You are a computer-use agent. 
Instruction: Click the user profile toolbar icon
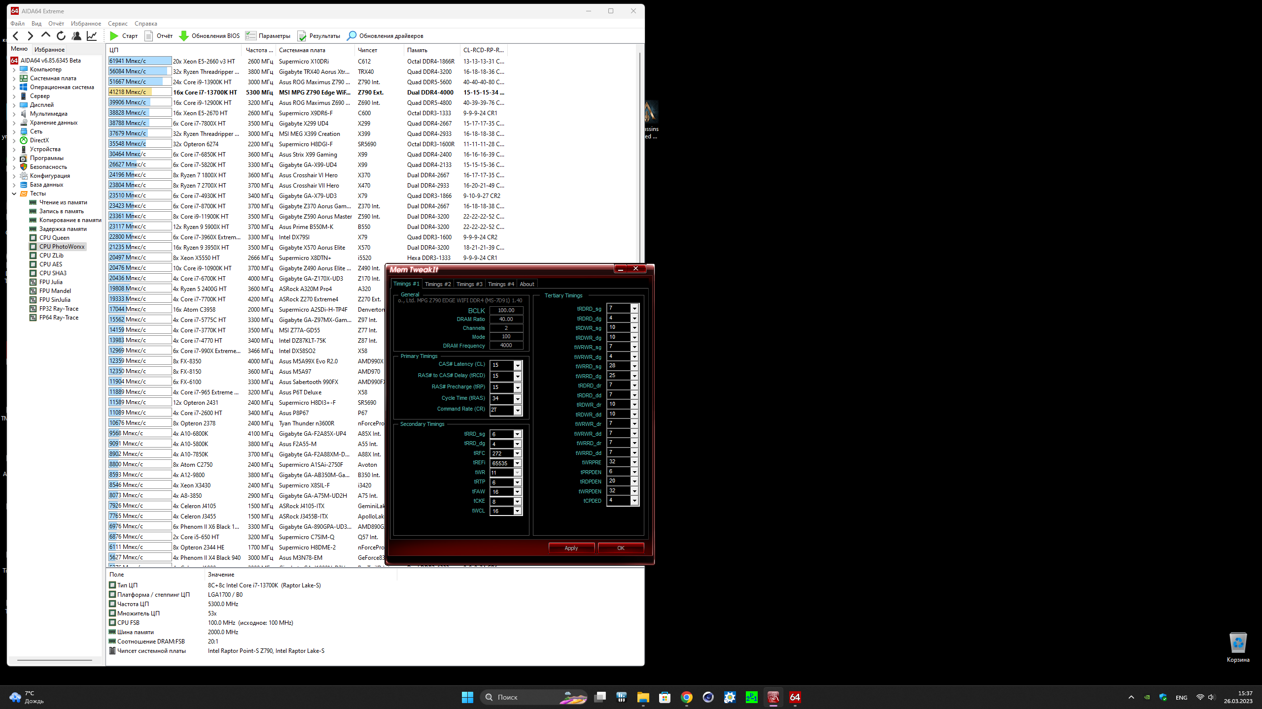tap(76, 36)
